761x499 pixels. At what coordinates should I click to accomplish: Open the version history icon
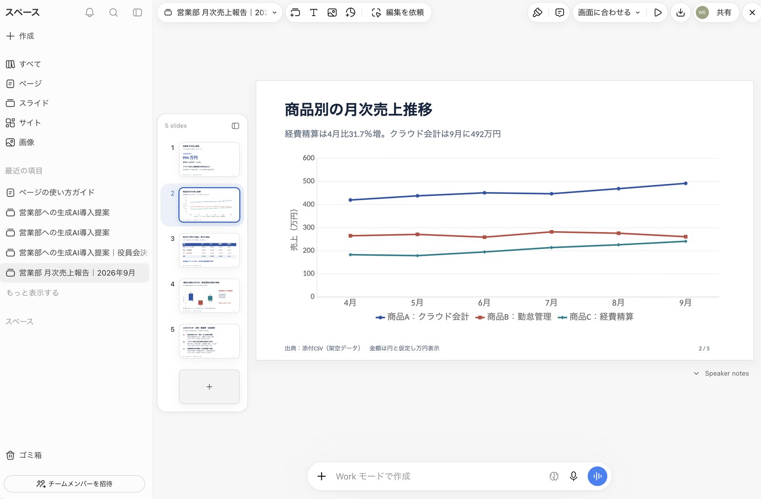click(x=351, y=12)
